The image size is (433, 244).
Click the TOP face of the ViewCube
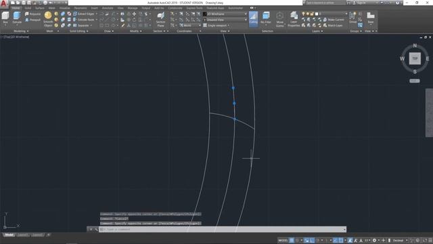click(x=415, y=58)
